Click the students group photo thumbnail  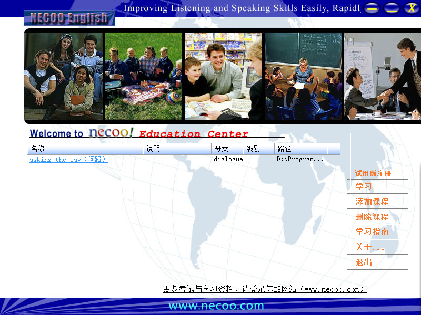click(64, 76)
